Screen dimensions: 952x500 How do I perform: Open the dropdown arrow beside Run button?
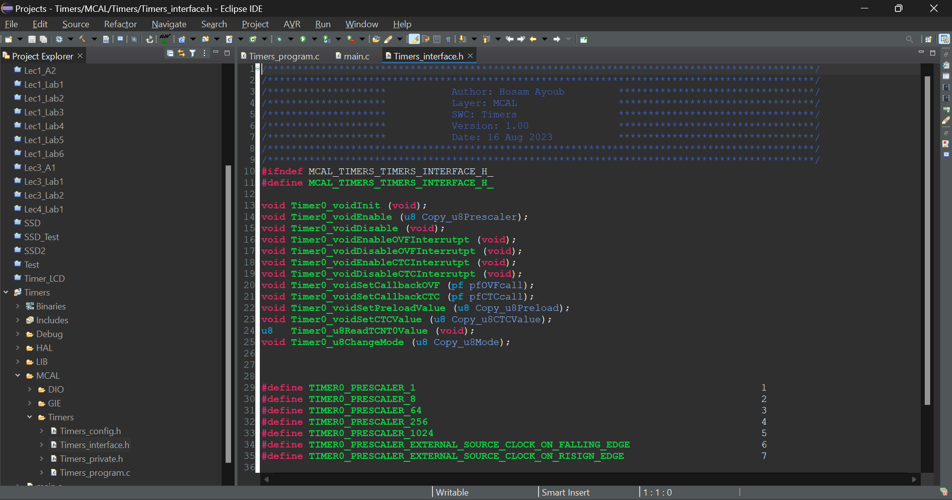[x=314, y=39]
